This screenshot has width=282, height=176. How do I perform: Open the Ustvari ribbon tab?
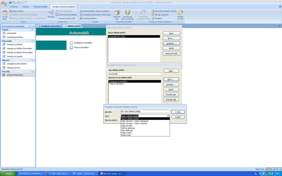pyautogui.click(x=26, y=7)
